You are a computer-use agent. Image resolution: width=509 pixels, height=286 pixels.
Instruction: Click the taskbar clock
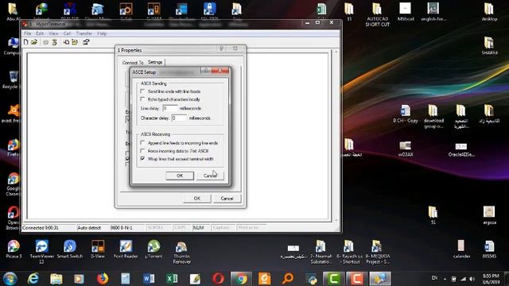(x=491, y=279)
